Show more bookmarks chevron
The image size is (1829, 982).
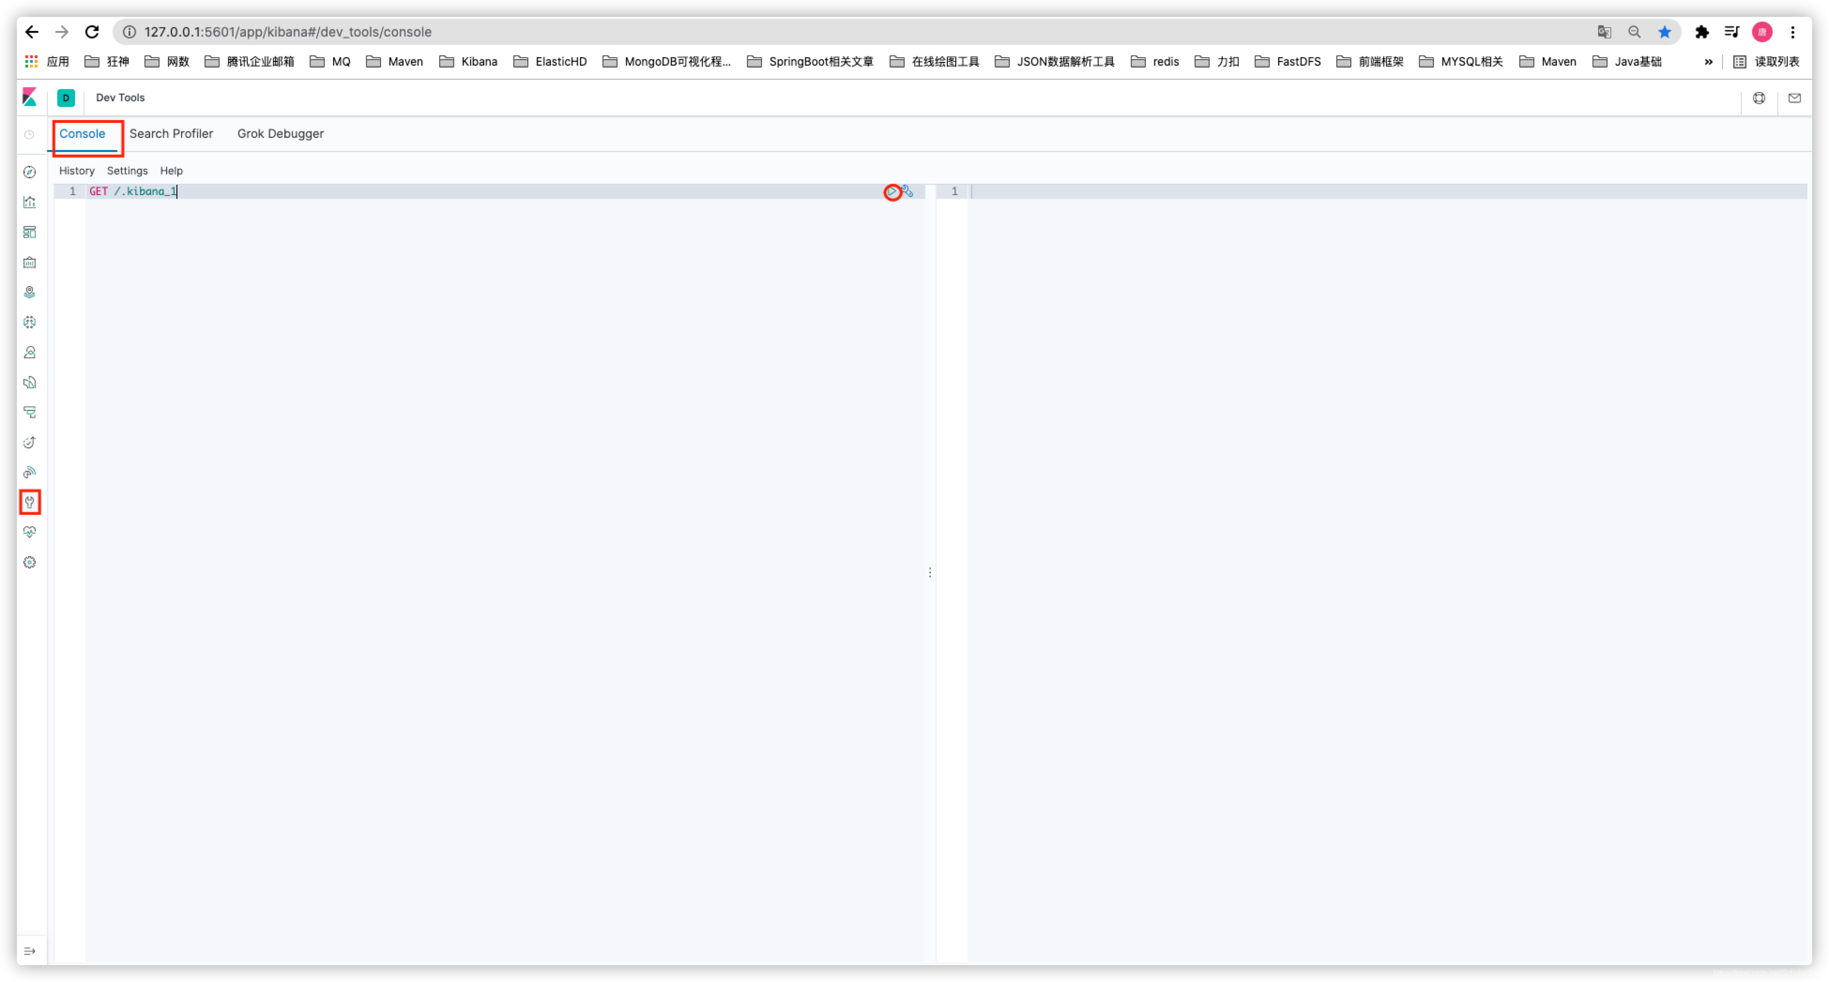coord(1708,62)
